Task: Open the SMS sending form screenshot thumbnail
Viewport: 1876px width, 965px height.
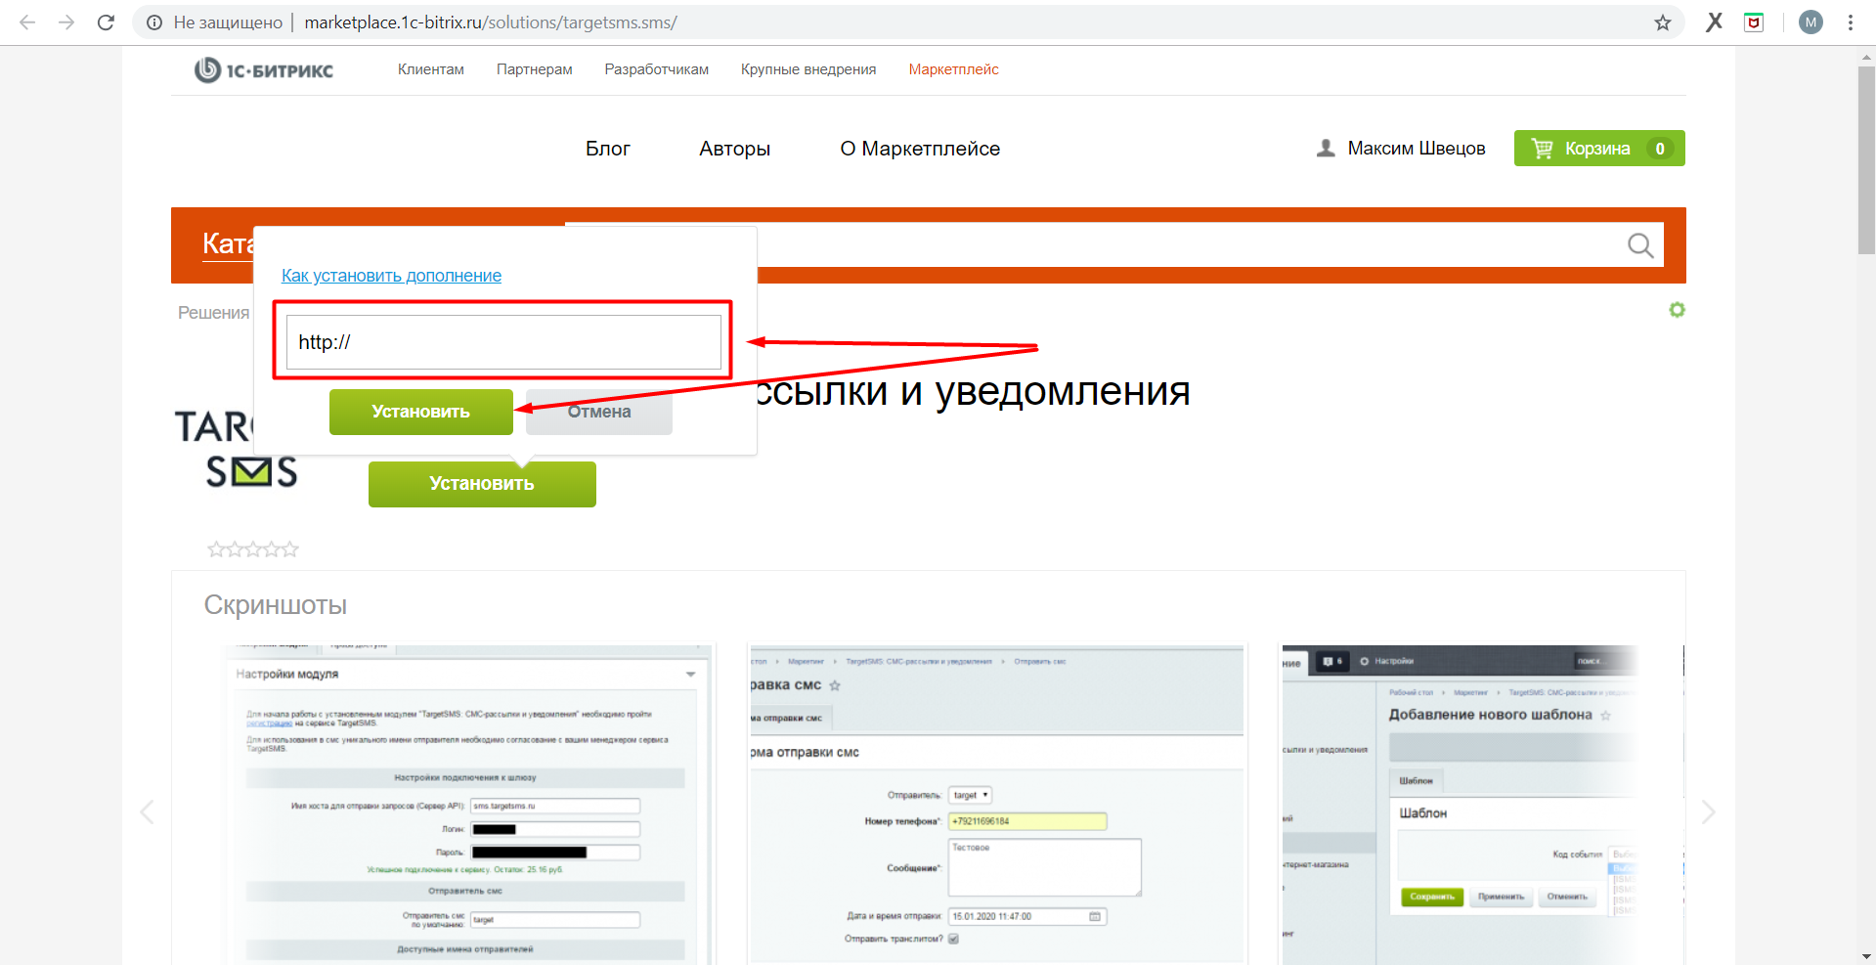Action: pyautogui.click(x=997, y=804)
